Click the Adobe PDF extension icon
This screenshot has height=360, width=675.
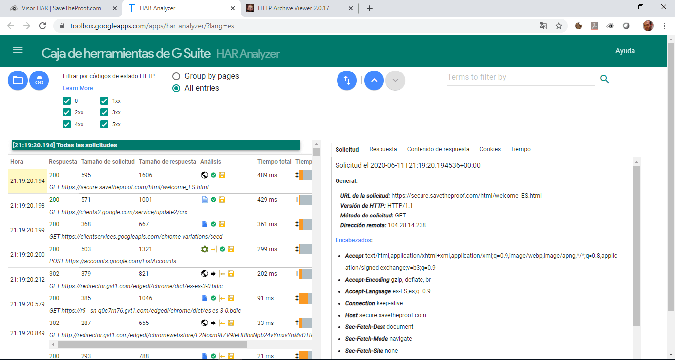pos(594,26)
